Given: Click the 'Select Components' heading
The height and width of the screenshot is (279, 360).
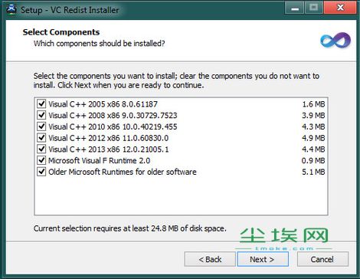Looking at the screenshot, I should click(x=61, y=32).
